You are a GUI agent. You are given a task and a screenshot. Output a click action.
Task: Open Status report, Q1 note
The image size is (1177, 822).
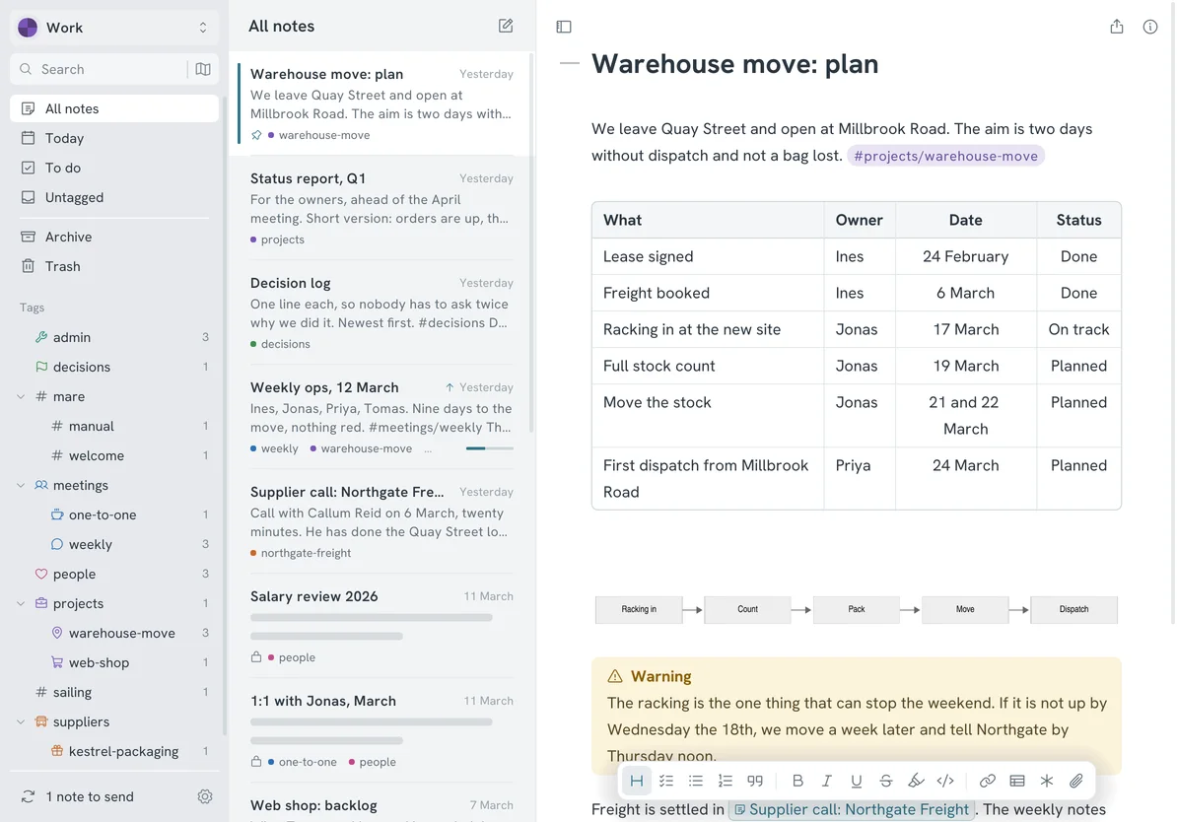coord(381,208)
